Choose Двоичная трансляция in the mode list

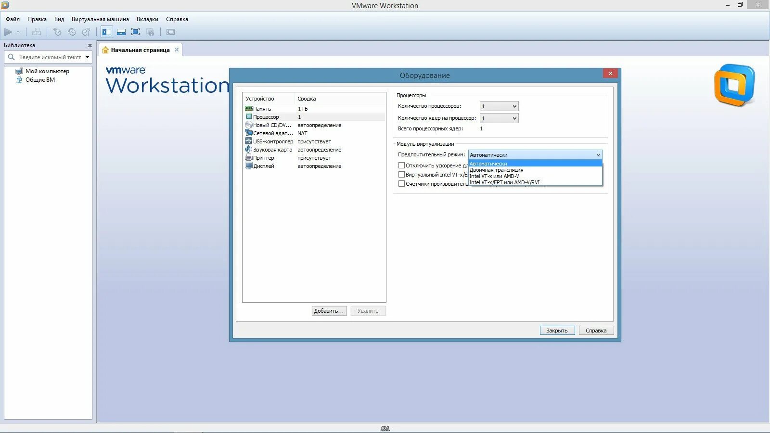point(535,170)
